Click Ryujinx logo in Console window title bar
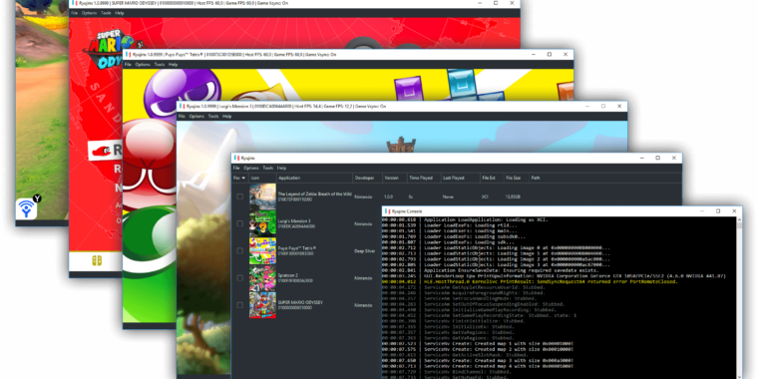 [x=387, y=211]
